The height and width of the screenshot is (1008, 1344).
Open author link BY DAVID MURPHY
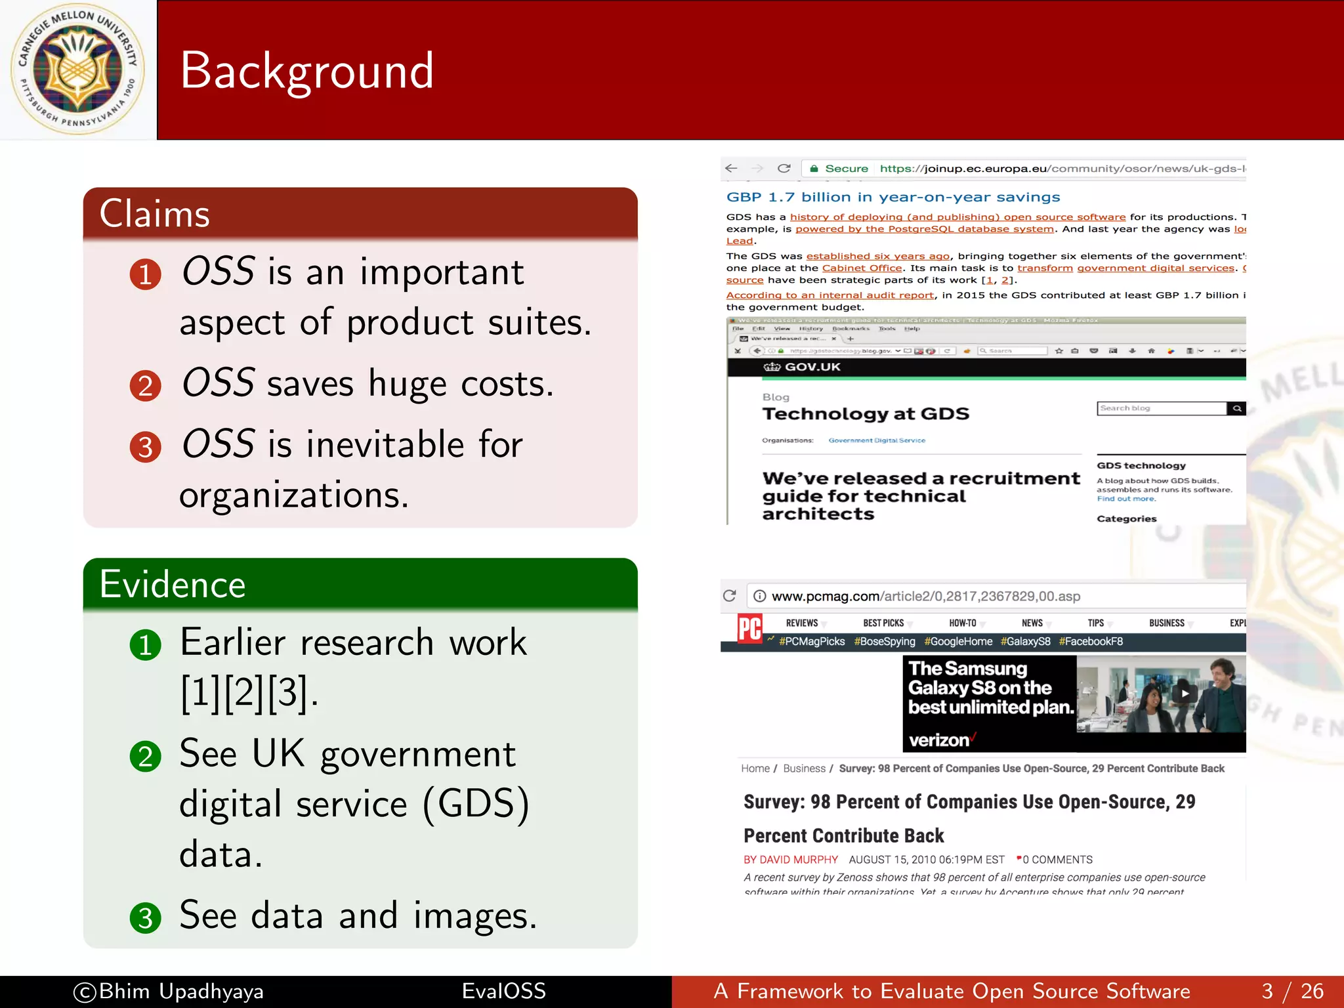tap(791, 860)
